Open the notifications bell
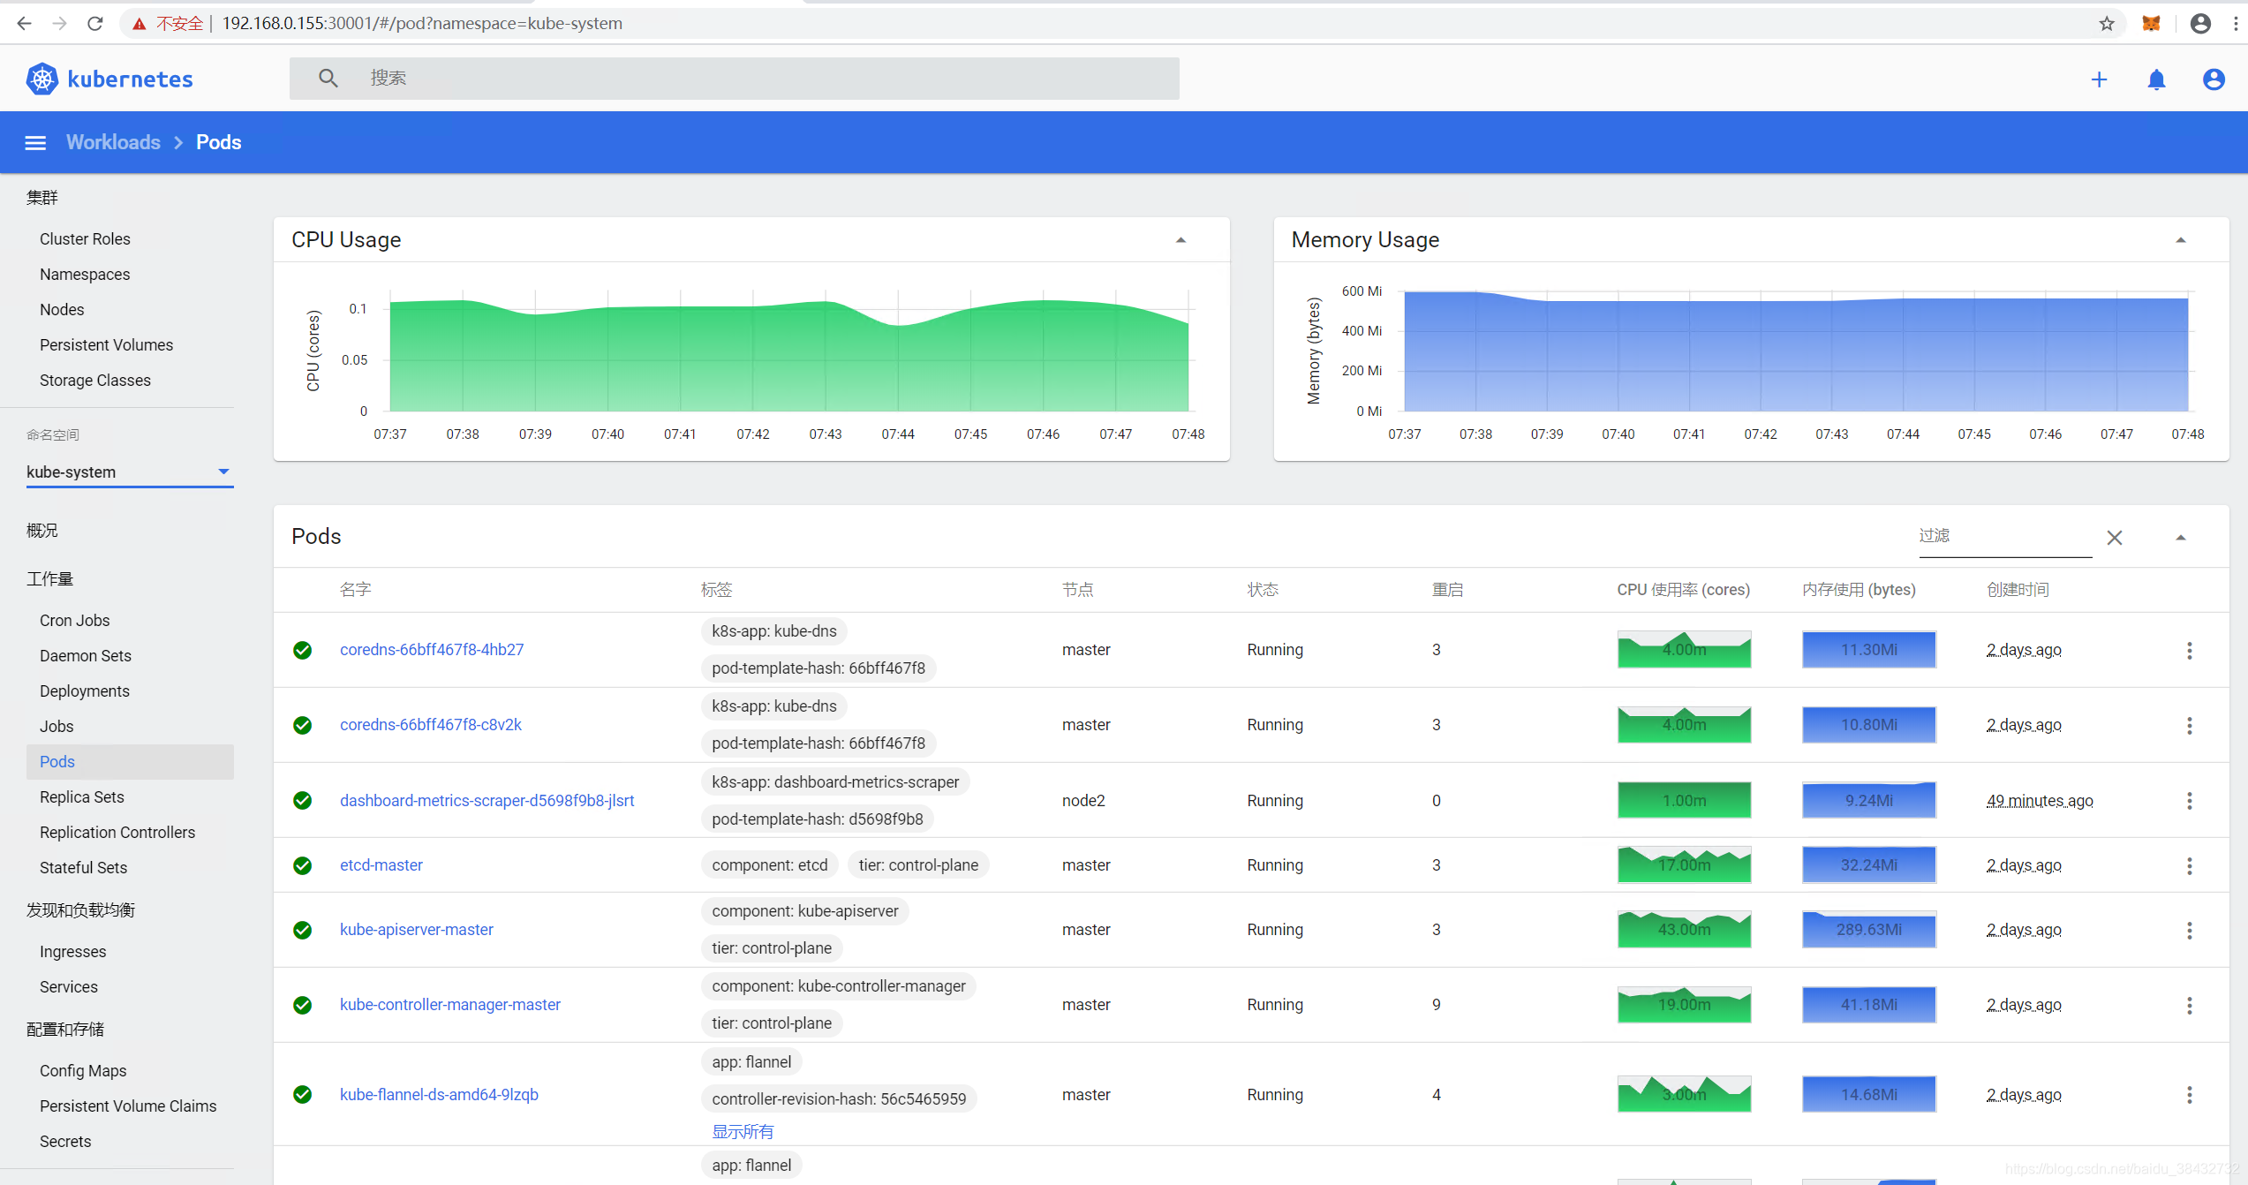 [x=2156, y=79]
